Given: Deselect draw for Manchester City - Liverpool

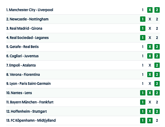Looking at the screenshot, I should pos(150,10).
